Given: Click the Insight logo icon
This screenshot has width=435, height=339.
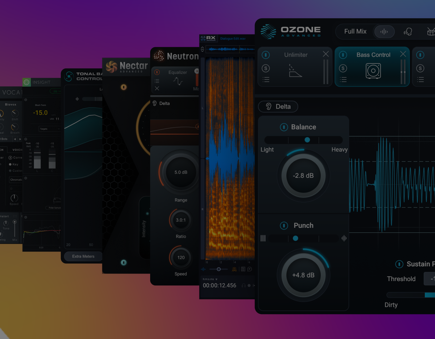Looking at the screenshot, I should 27,82.
